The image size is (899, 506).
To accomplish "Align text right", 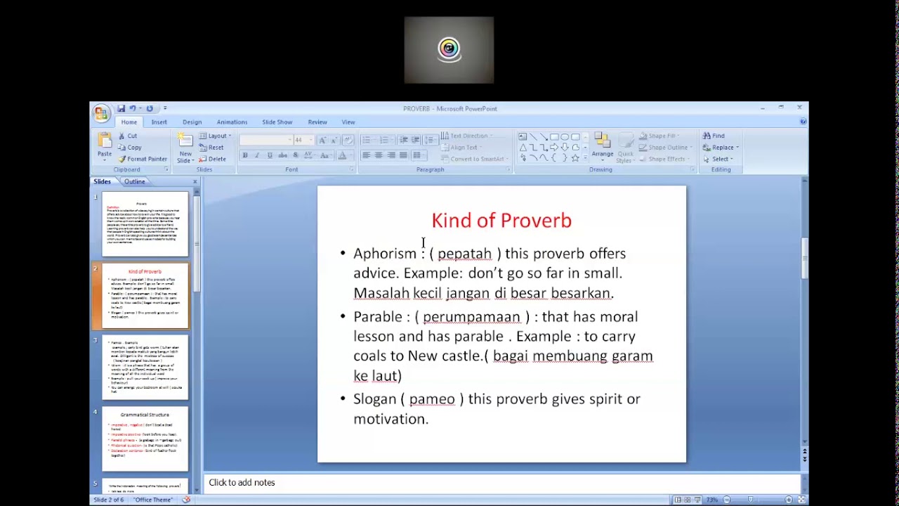I will tap(391, 155).
